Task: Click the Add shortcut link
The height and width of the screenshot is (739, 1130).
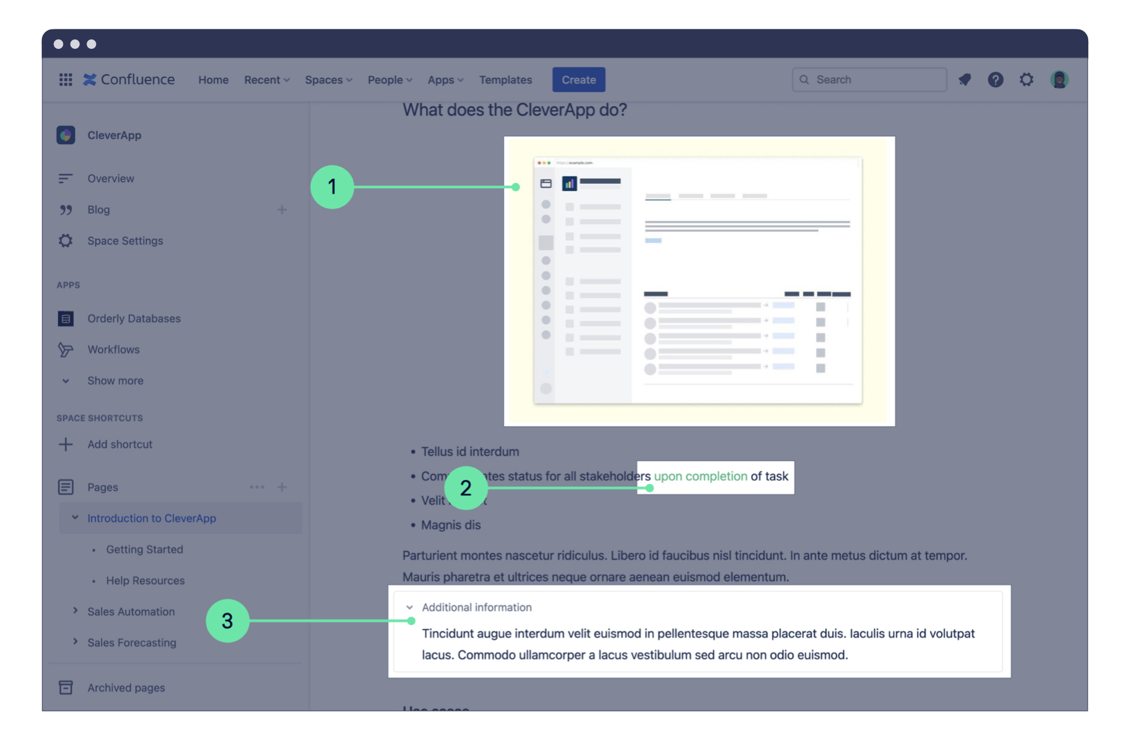Action: [x=119, y=444]
